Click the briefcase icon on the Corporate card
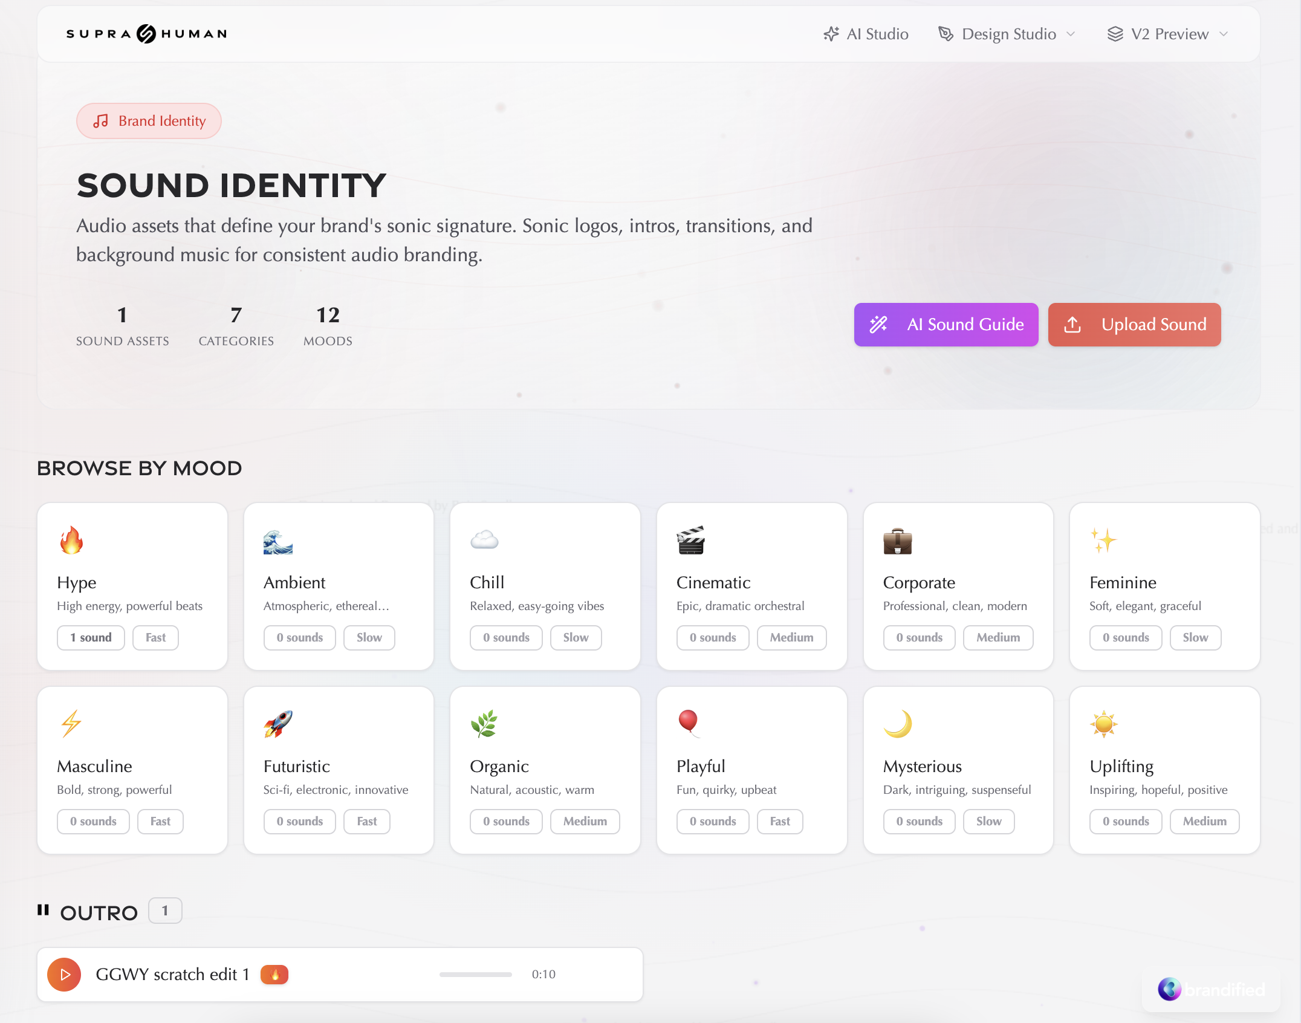1301x1023 pixels. (897, 541)
